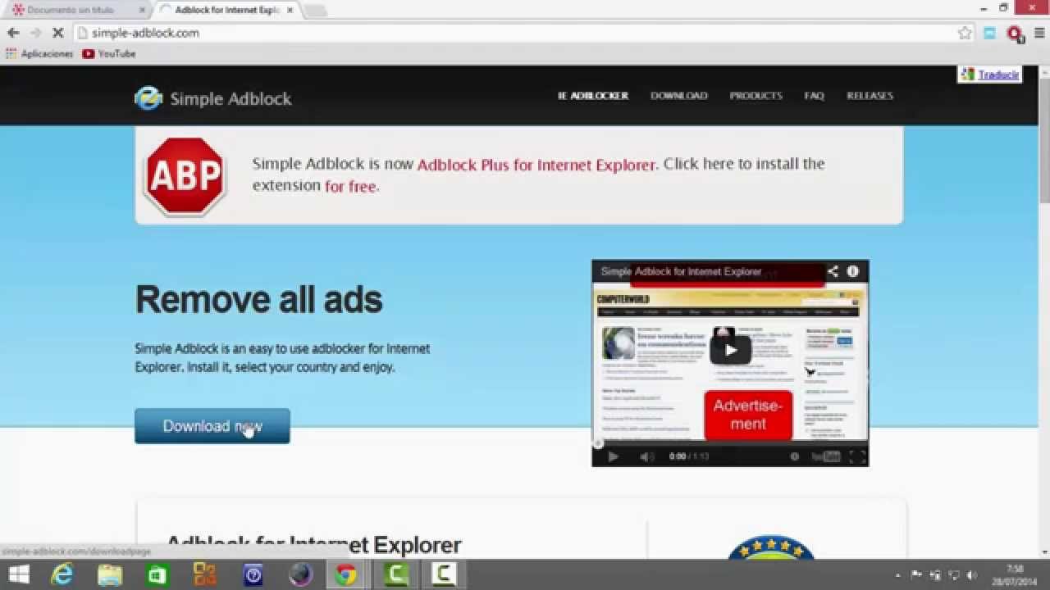The image size is (1050, 590).
Task: Open the YouTube bookmark
Action: click(109, 53)
